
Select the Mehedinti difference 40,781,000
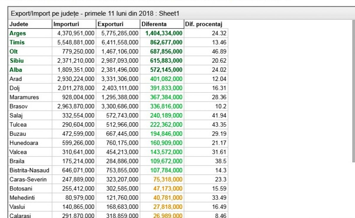point(162,198)
